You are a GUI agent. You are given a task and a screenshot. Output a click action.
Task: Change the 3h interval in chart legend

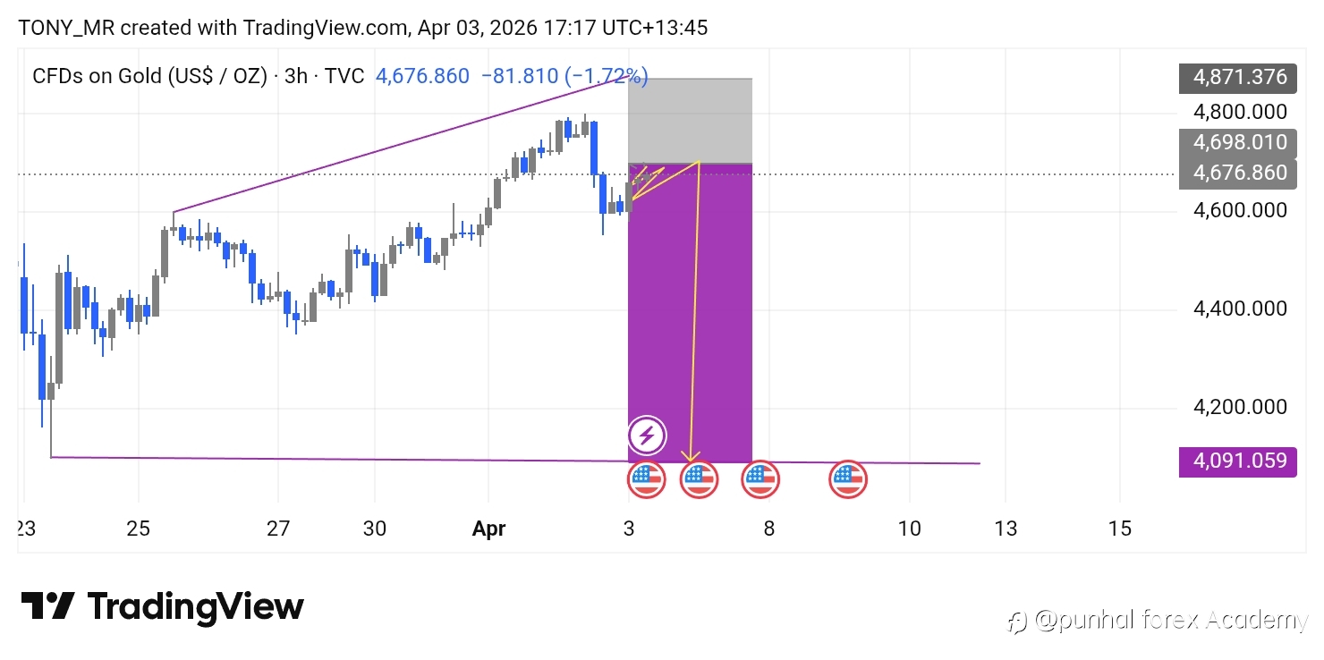[296, 76]
